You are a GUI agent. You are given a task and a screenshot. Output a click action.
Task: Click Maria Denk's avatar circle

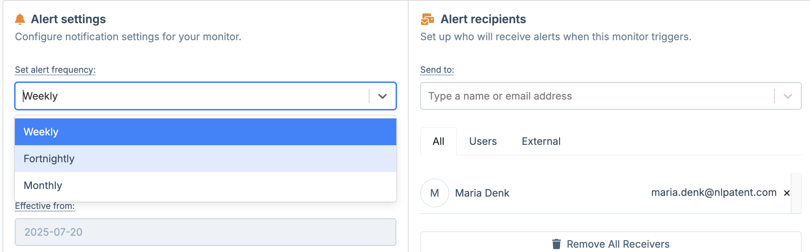tap(435, 193)
